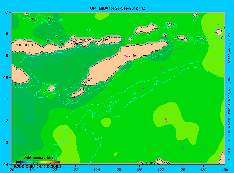Viewport: 234px width, 173px height.
Task: Click latitude tick label '-11'
Action: [x=5, y=99]
